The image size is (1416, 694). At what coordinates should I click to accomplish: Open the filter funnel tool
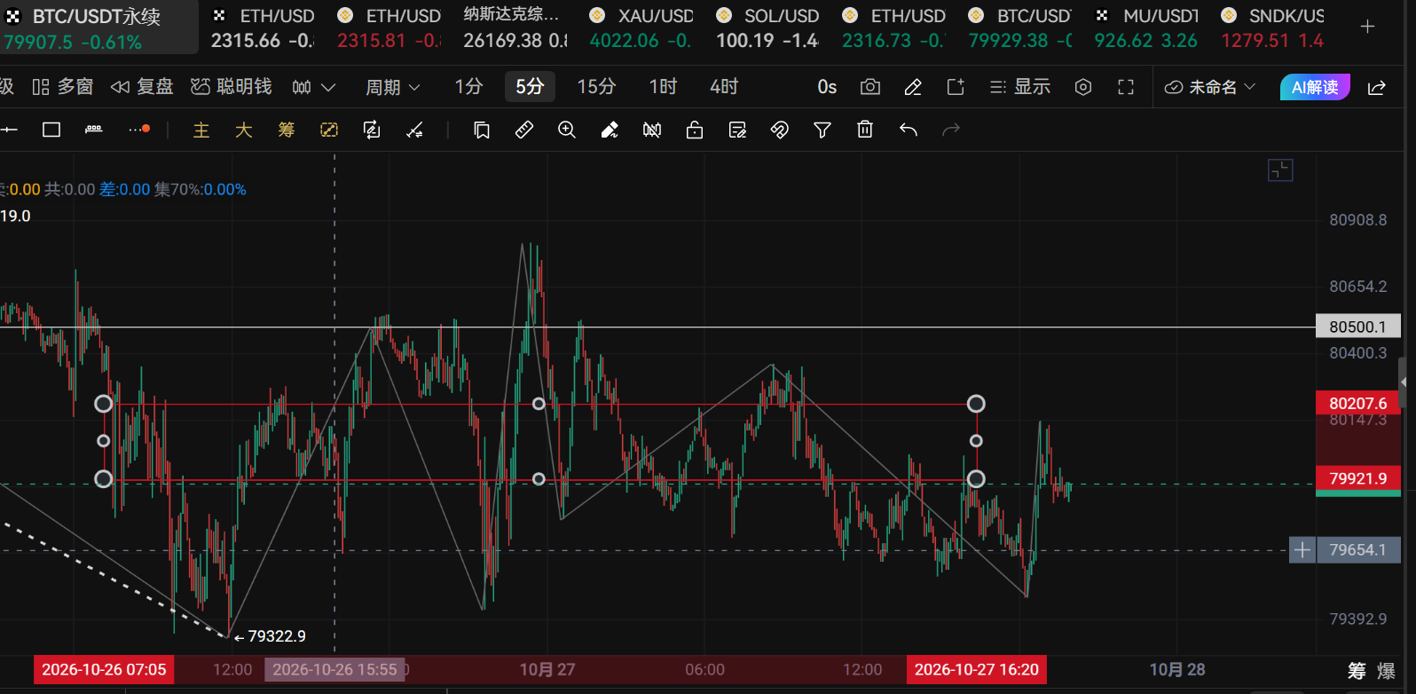pyautogui.click(x=822, y=130)
